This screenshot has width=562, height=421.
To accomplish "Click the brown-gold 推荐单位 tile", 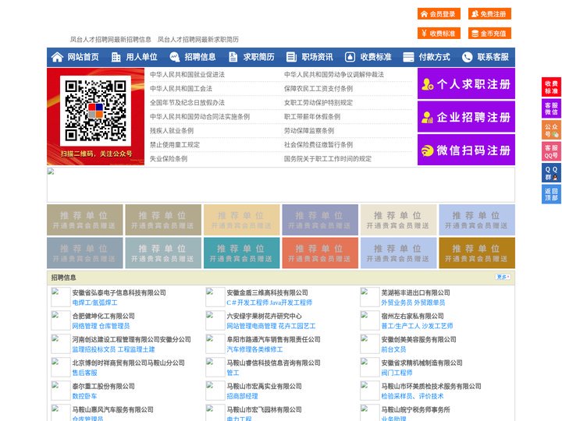I will click(x=477, y=253).
